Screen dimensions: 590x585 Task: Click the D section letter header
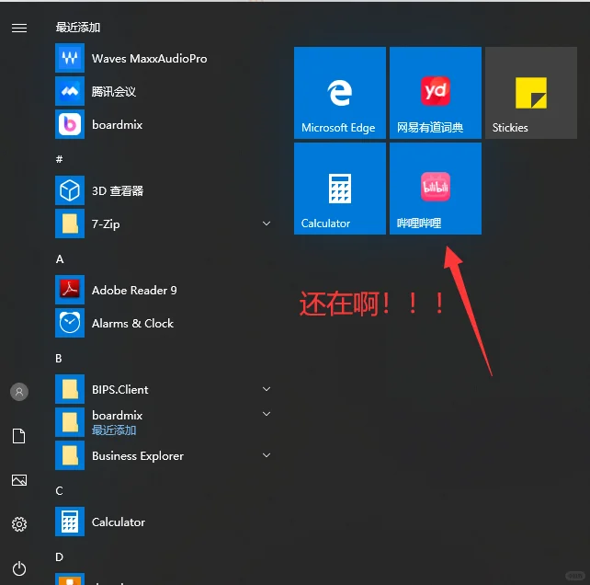60,556
